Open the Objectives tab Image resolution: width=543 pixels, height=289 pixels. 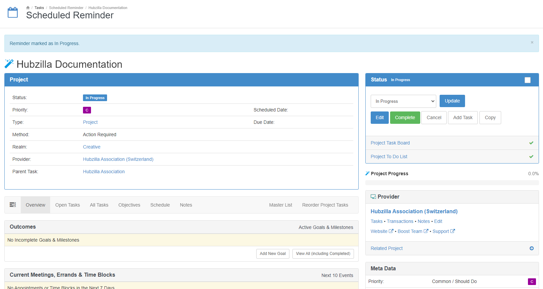(x=129, y=205)
